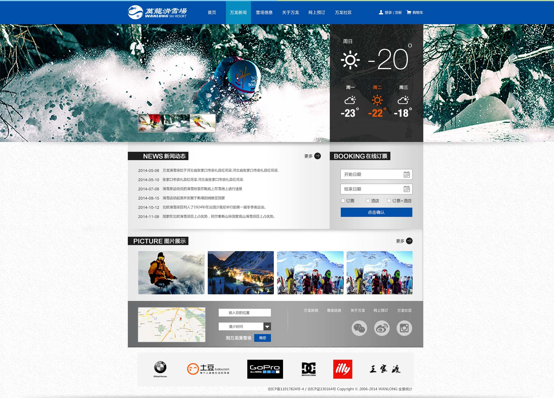Select 雪场信息 in top navigation
This screenshot has height=398, width=554.
click(x=264, y=13)
